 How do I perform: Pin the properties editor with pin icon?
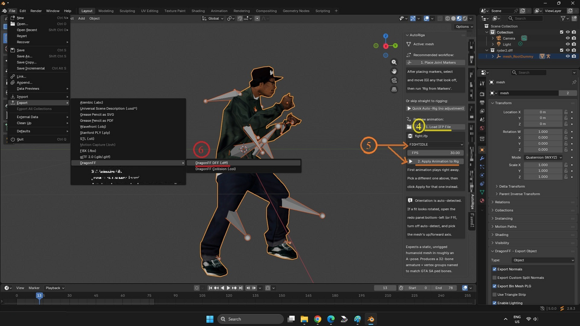tap(574, 82)
